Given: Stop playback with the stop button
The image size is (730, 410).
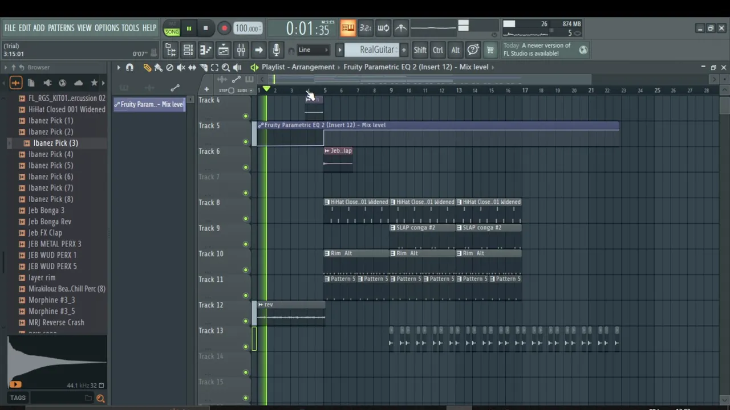Looking at the screenshot, I should (206, 28).
